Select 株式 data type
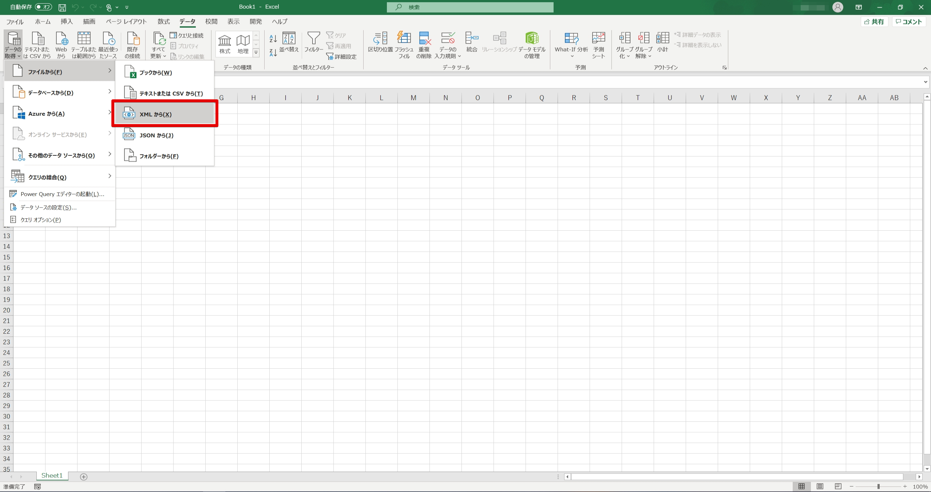The image size is (931, 492). pyautogui.click(x=225, y=44)
